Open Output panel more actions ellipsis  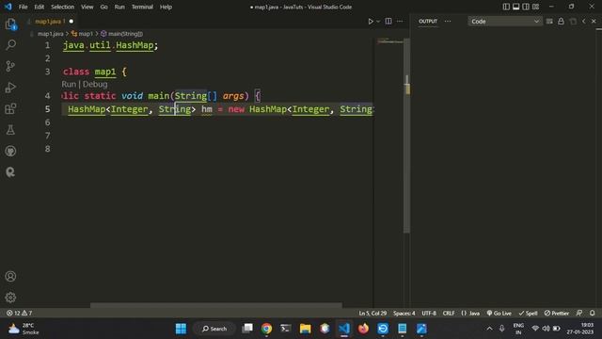pyautogui.click(x=448, y=21)
